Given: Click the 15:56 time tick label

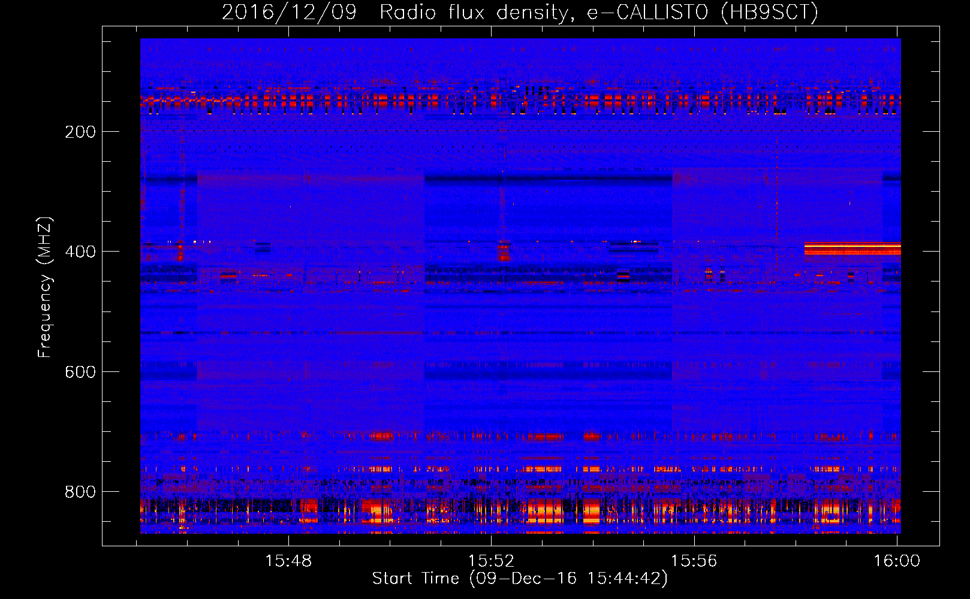Looking at the screenshot, I should coord(694,561).
